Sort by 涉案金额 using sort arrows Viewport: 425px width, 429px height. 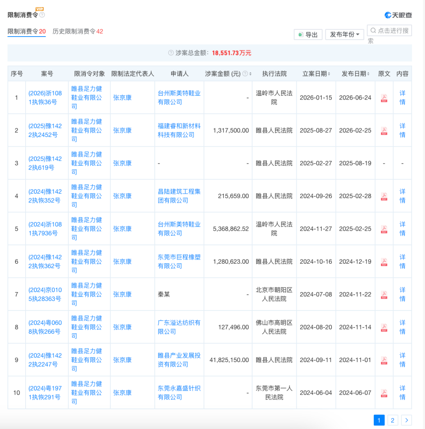coord(251,74)
